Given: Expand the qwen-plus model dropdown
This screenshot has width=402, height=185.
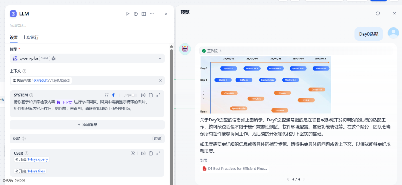Looking at the screenshot, I should [160, 59].
